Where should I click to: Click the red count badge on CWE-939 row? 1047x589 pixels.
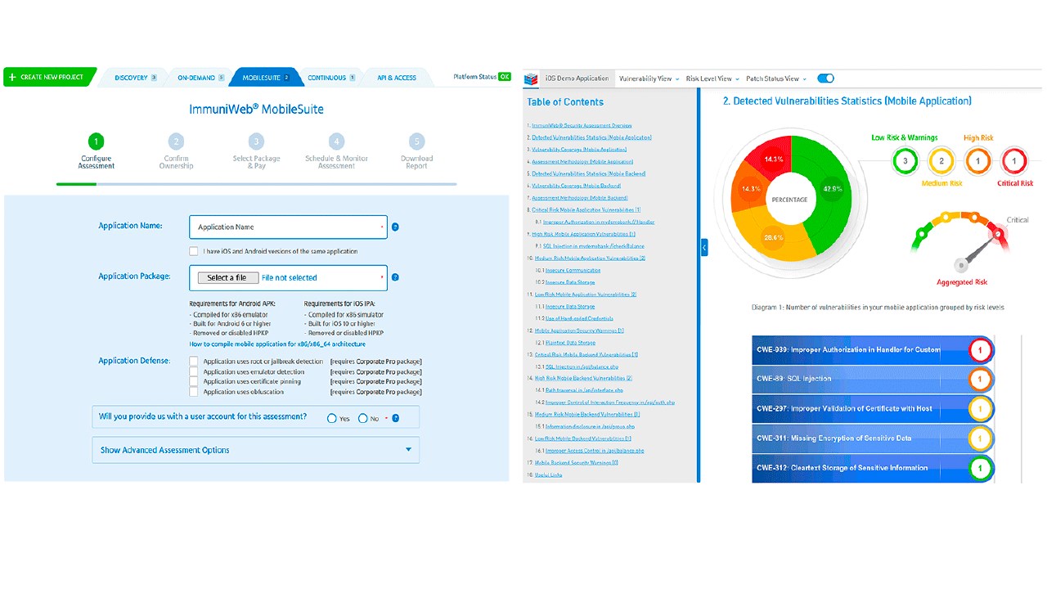pos(981,350)
